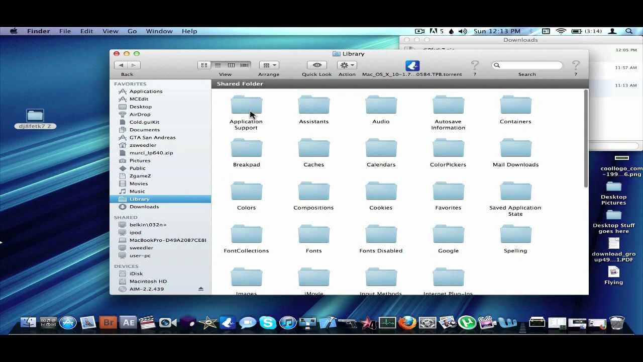This screenshot has height=362, width=643.
Task: Open Spotlight search in the menu bar
Action: click(x=629, y=31)
